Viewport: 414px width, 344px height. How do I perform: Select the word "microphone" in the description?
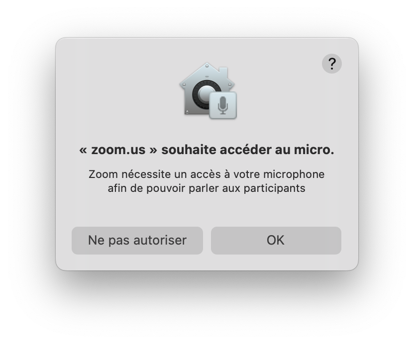click(294, 174)
